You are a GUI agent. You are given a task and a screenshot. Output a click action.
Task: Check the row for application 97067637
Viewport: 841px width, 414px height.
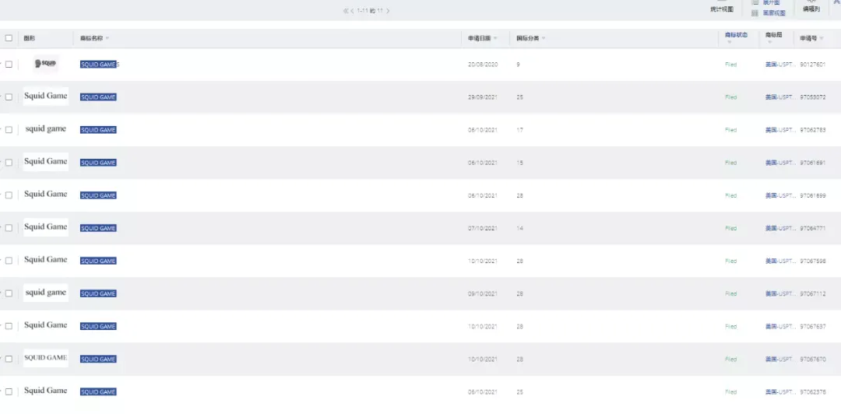[9, 326]
